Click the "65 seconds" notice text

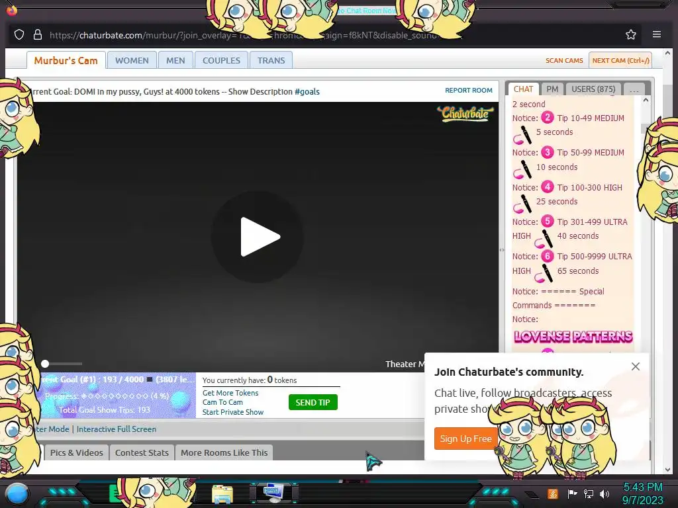pyautogui.click(x=577, y=271)
